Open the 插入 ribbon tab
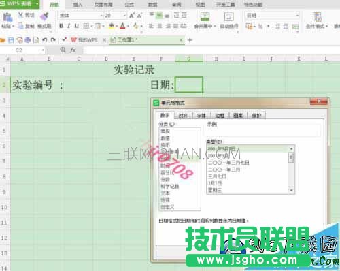The height and width of the screenshot is (271, 340). [x=78, y=5]
